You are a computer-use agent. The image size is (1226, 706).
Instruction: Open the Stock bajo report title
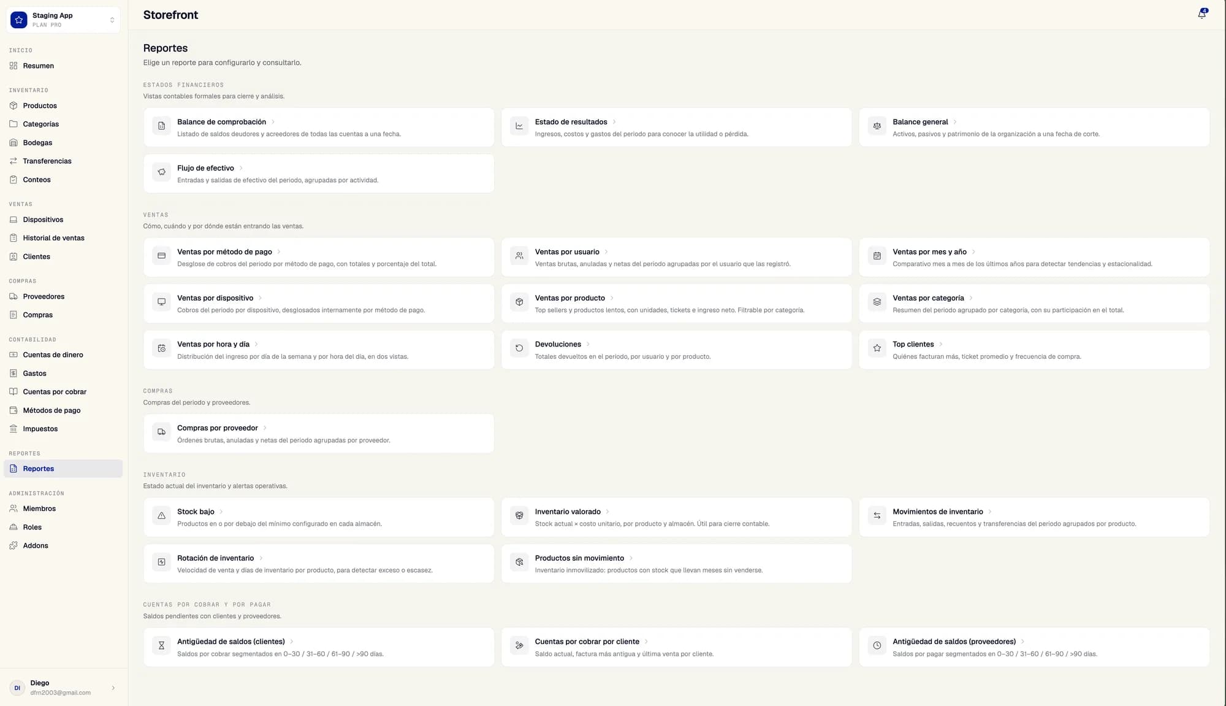coord(196,512)
